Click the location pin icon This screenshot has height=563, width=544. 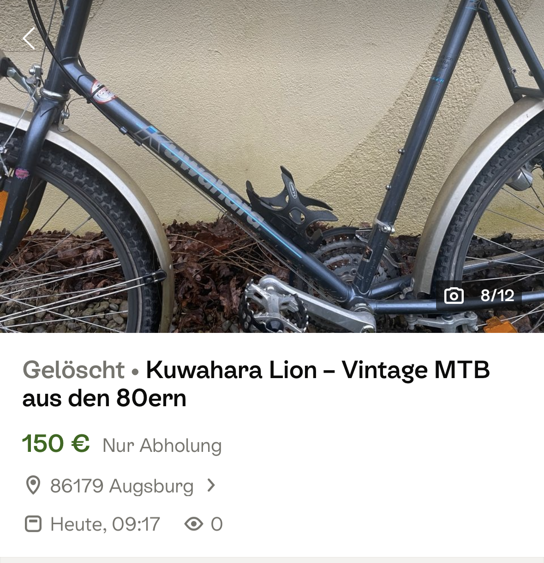point(33,486)
